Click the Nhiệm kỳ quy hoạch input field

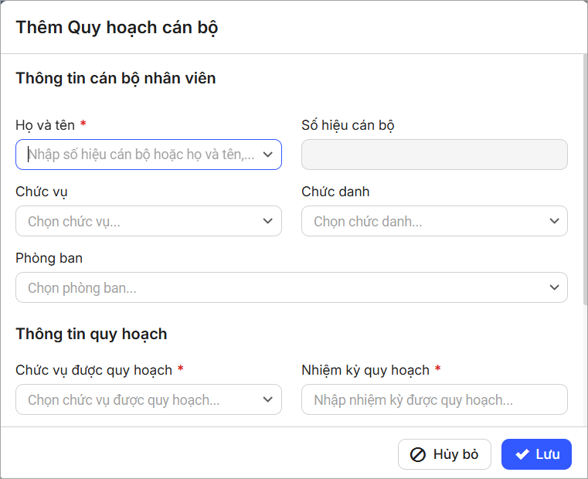434,399
